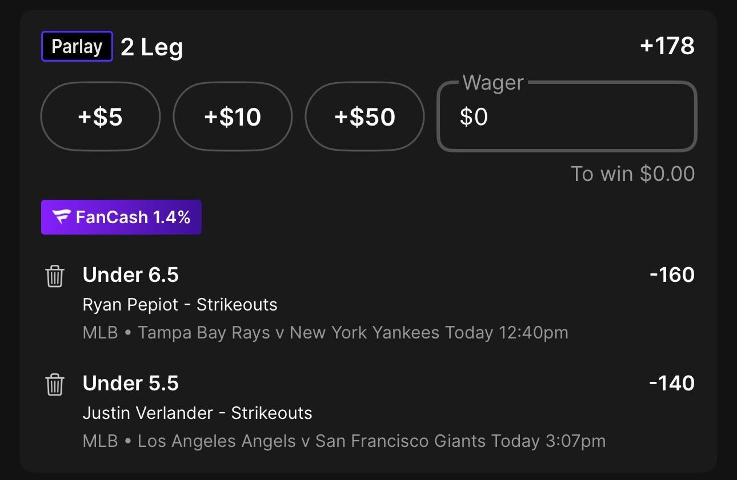Click the +178 parlay odds

[x=667, y=46]
